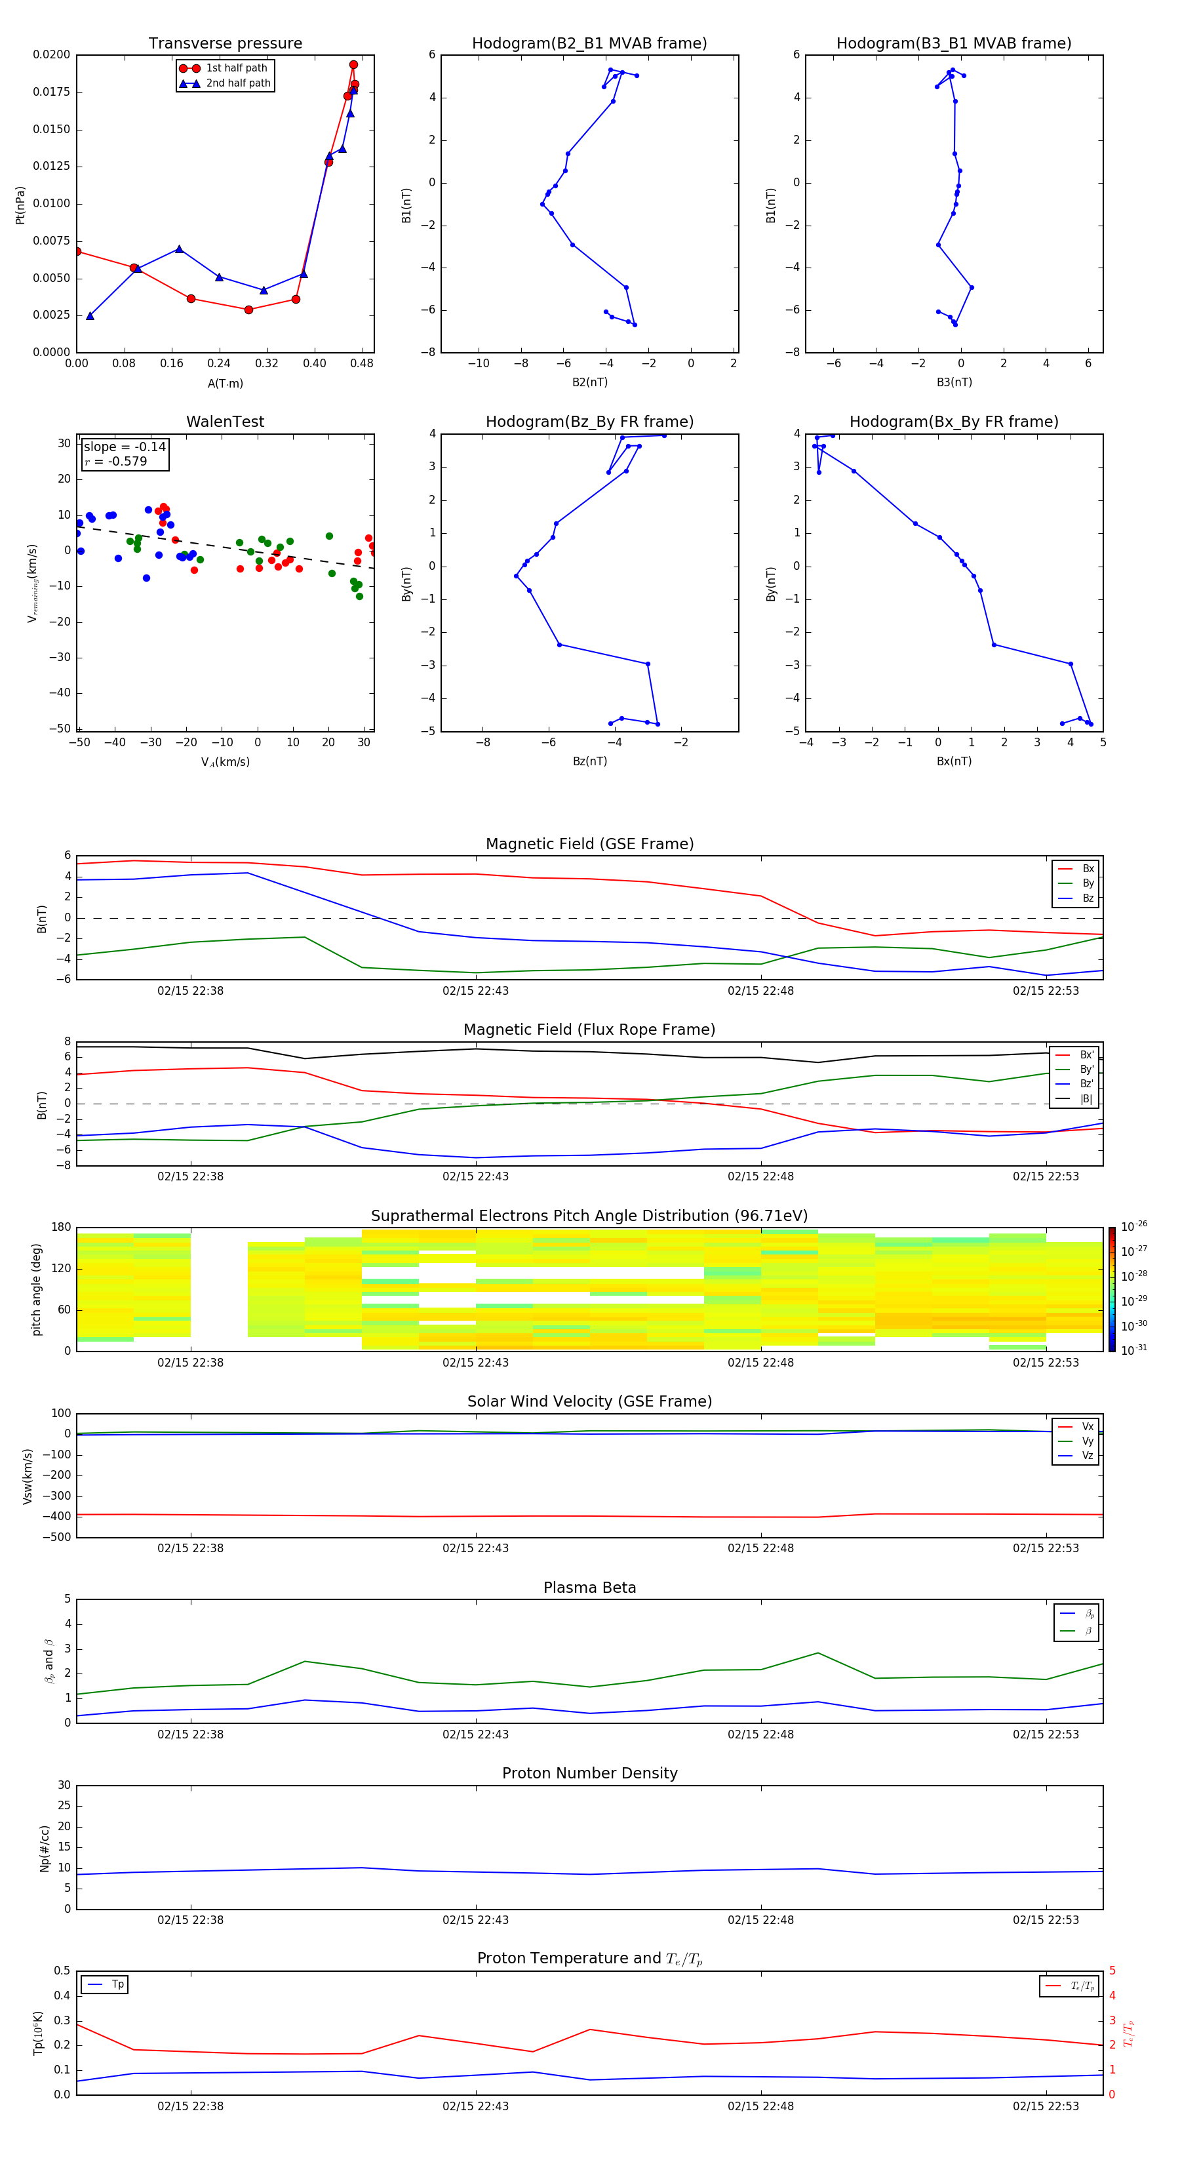Click the "Solar Wind Velocity (GSE Frame)" title
Screen dimensions: 1180x2164
click(589, 1402)
